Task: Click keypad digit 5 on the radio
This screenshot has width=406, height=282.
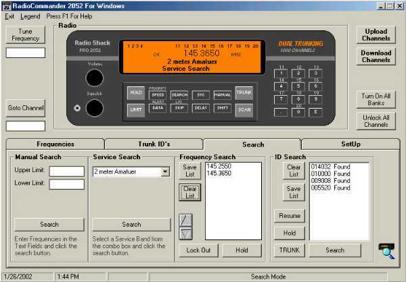Action: [298, 86]
